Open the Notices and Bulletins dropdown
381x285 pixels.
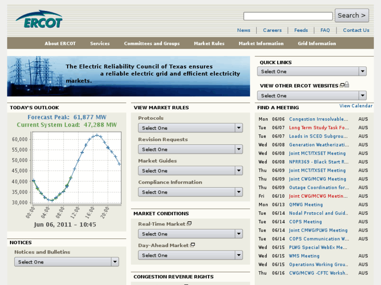(x=66, y=262)
